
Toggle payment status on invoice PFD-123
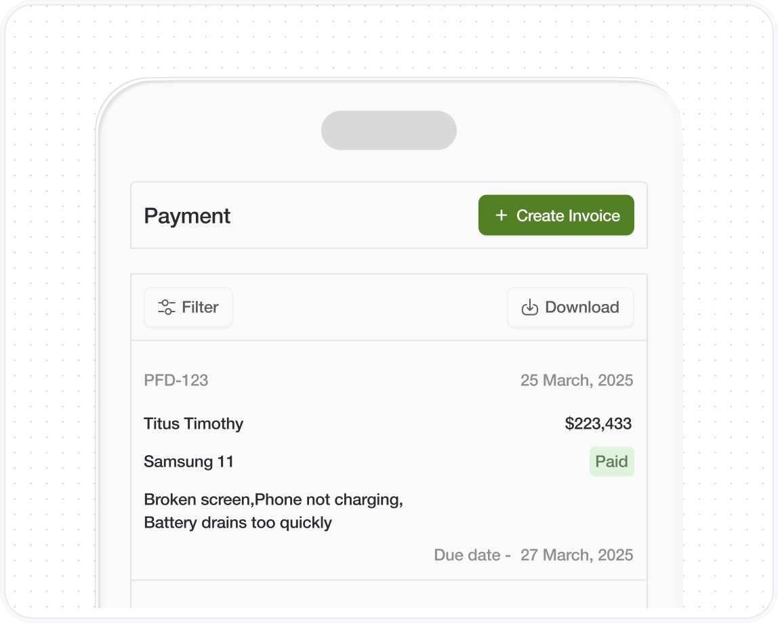(x=611, y=461)
